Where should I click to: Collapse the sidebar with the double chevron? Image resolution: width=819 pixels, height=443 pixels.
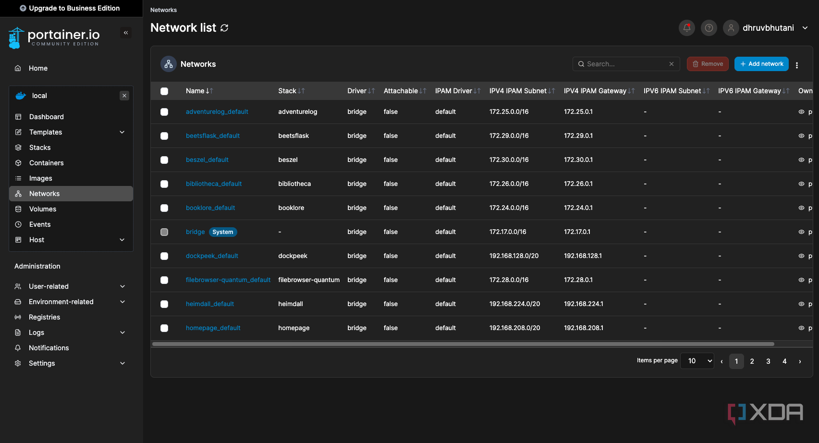click(126, 33)
